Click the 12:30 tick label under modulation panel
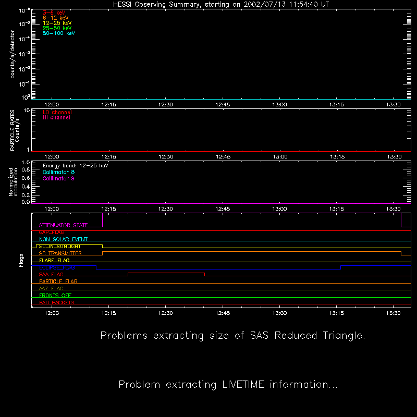The image size is (417, 417). click(165, 209)
